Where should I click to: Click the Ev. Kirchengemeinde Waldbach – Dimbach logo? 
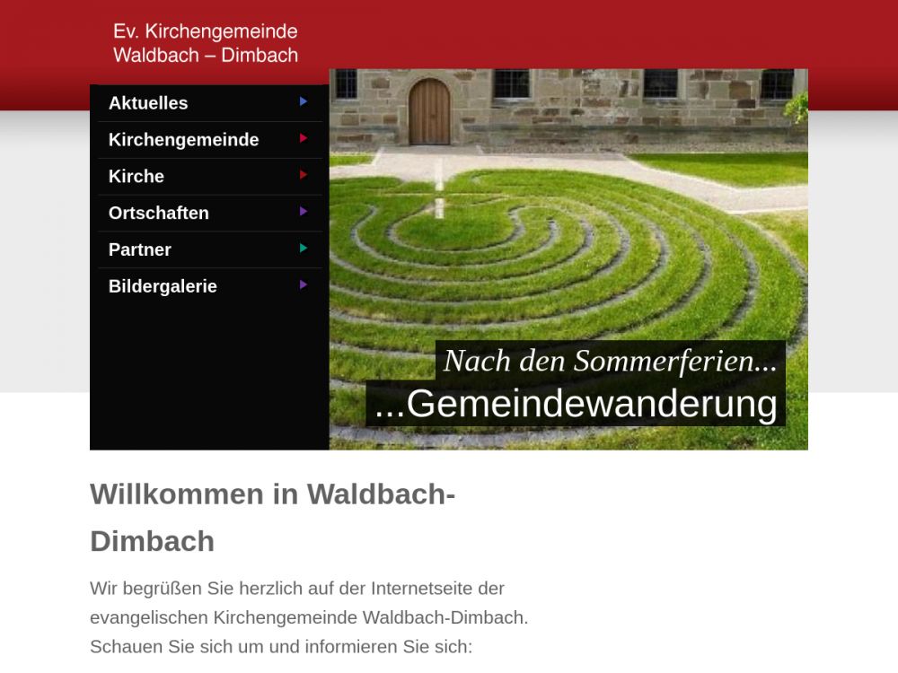point(206,43)
